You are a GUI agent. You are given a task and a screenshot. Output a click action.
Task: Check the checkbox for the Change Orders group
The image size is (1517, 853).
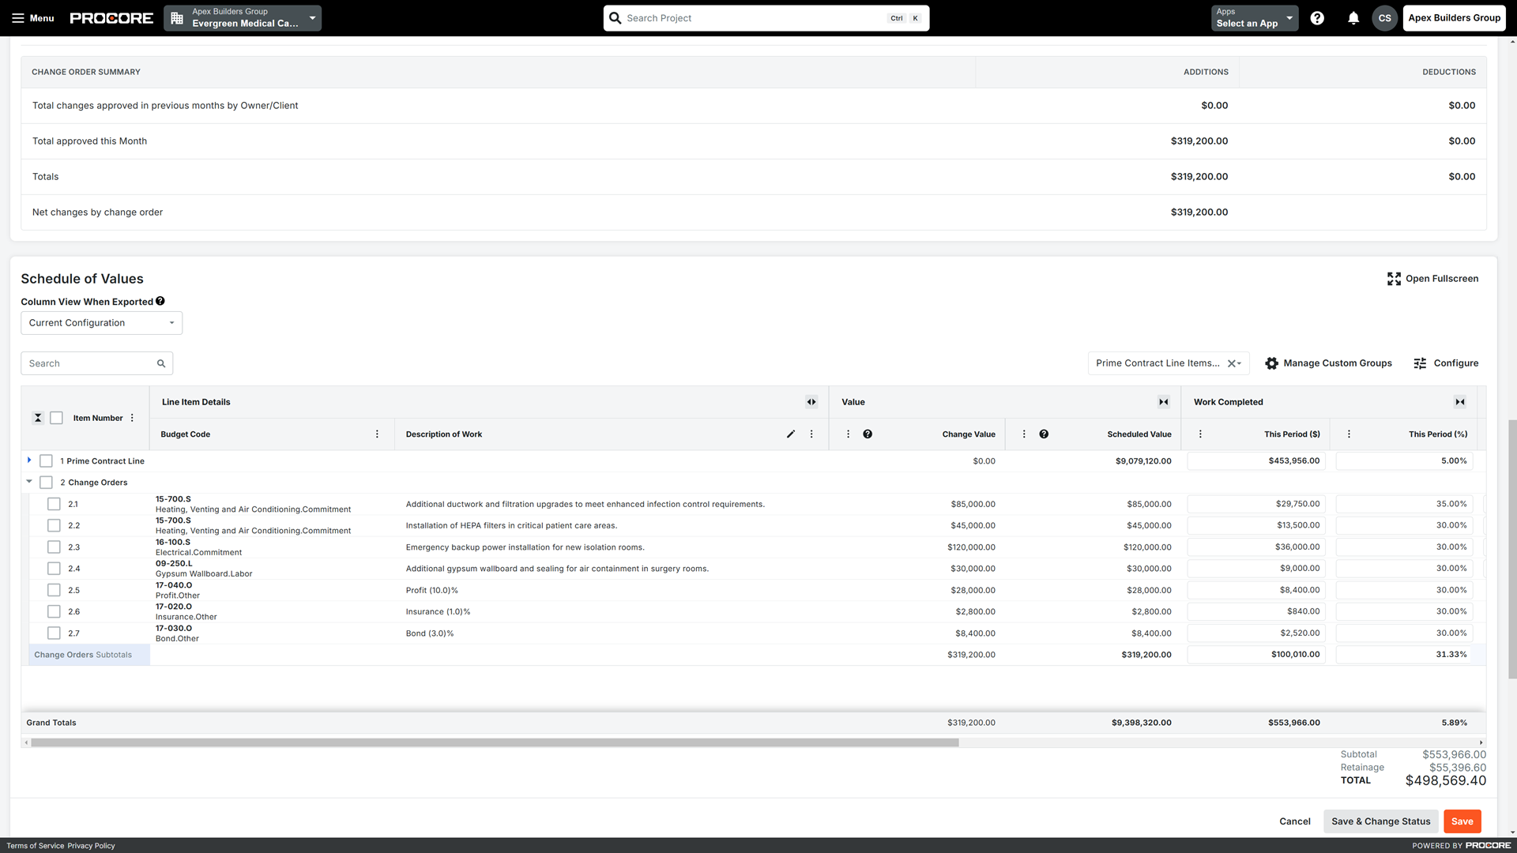(x=47, y=482)
